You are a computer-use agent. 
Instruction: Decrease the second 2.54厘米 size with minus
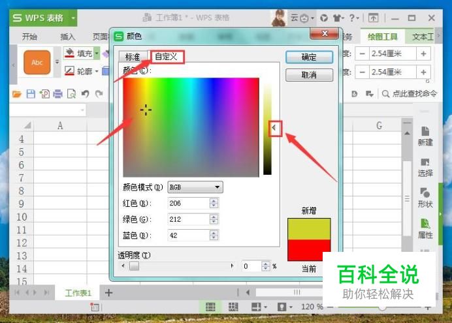coord(363,72)
